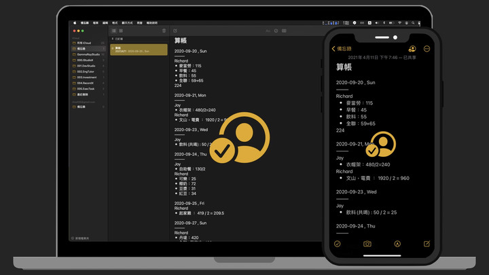Go back to 備忘錄 list on iPhone

pyautogui.click(x=342, y=49)
